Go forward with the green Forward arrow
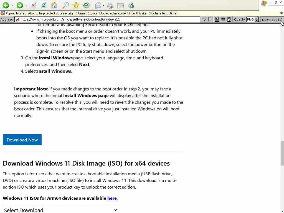 20,5
